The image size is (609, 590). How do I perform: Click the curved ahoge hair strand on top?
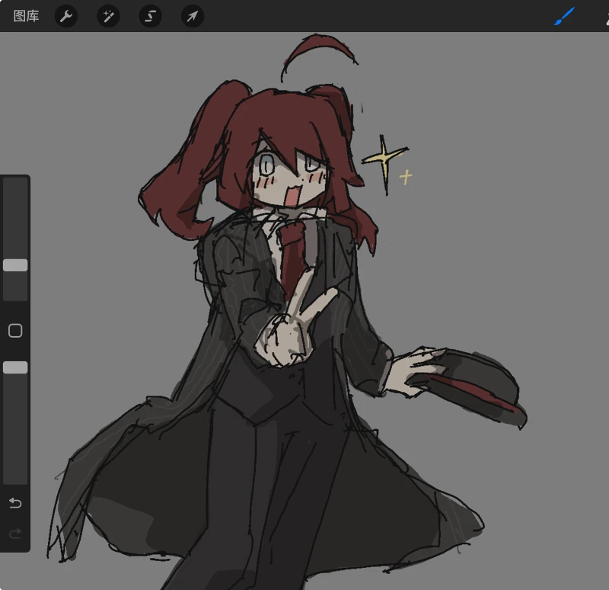click(317, 54)
